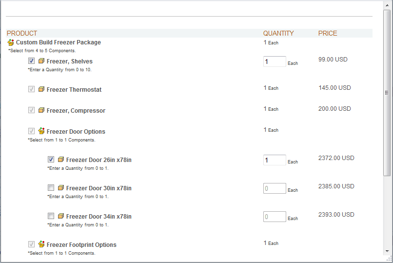Uncheck the Freezer, Shelves checkbox
Screen dimensions: 393x263
pos(31,61)
